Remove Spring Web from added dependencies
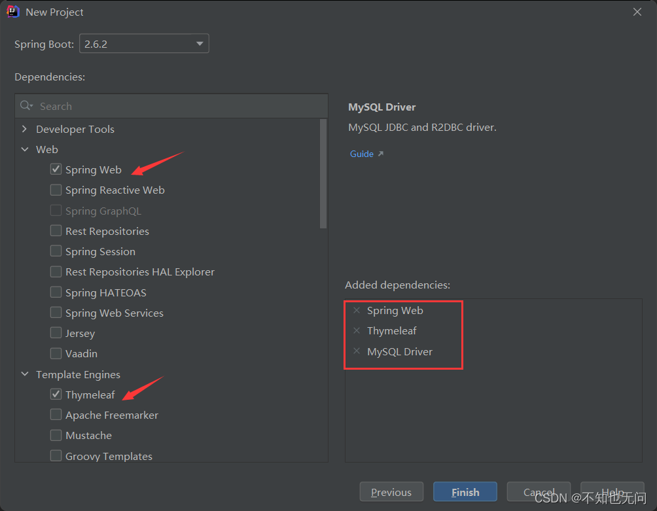Screen dimensions: 657x511 [357, 310]
